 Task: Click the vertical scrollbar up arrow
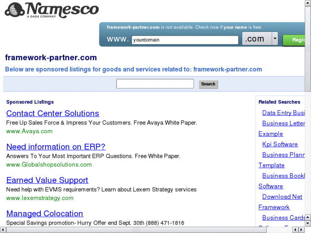click(308, 3)
